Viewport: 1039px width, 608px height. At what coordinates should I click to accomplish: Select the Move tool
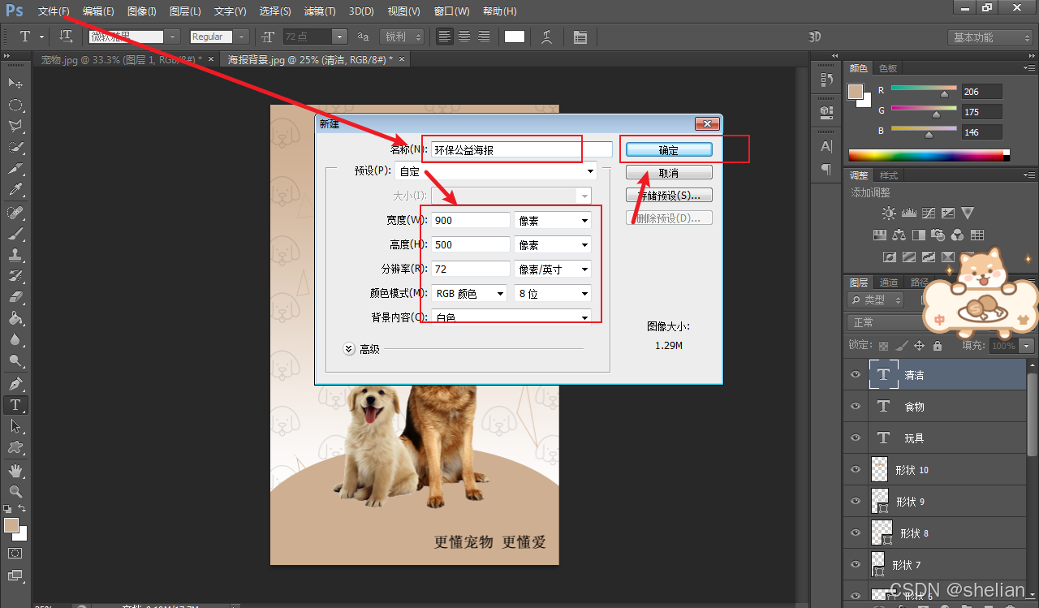[x=15, y=84]
